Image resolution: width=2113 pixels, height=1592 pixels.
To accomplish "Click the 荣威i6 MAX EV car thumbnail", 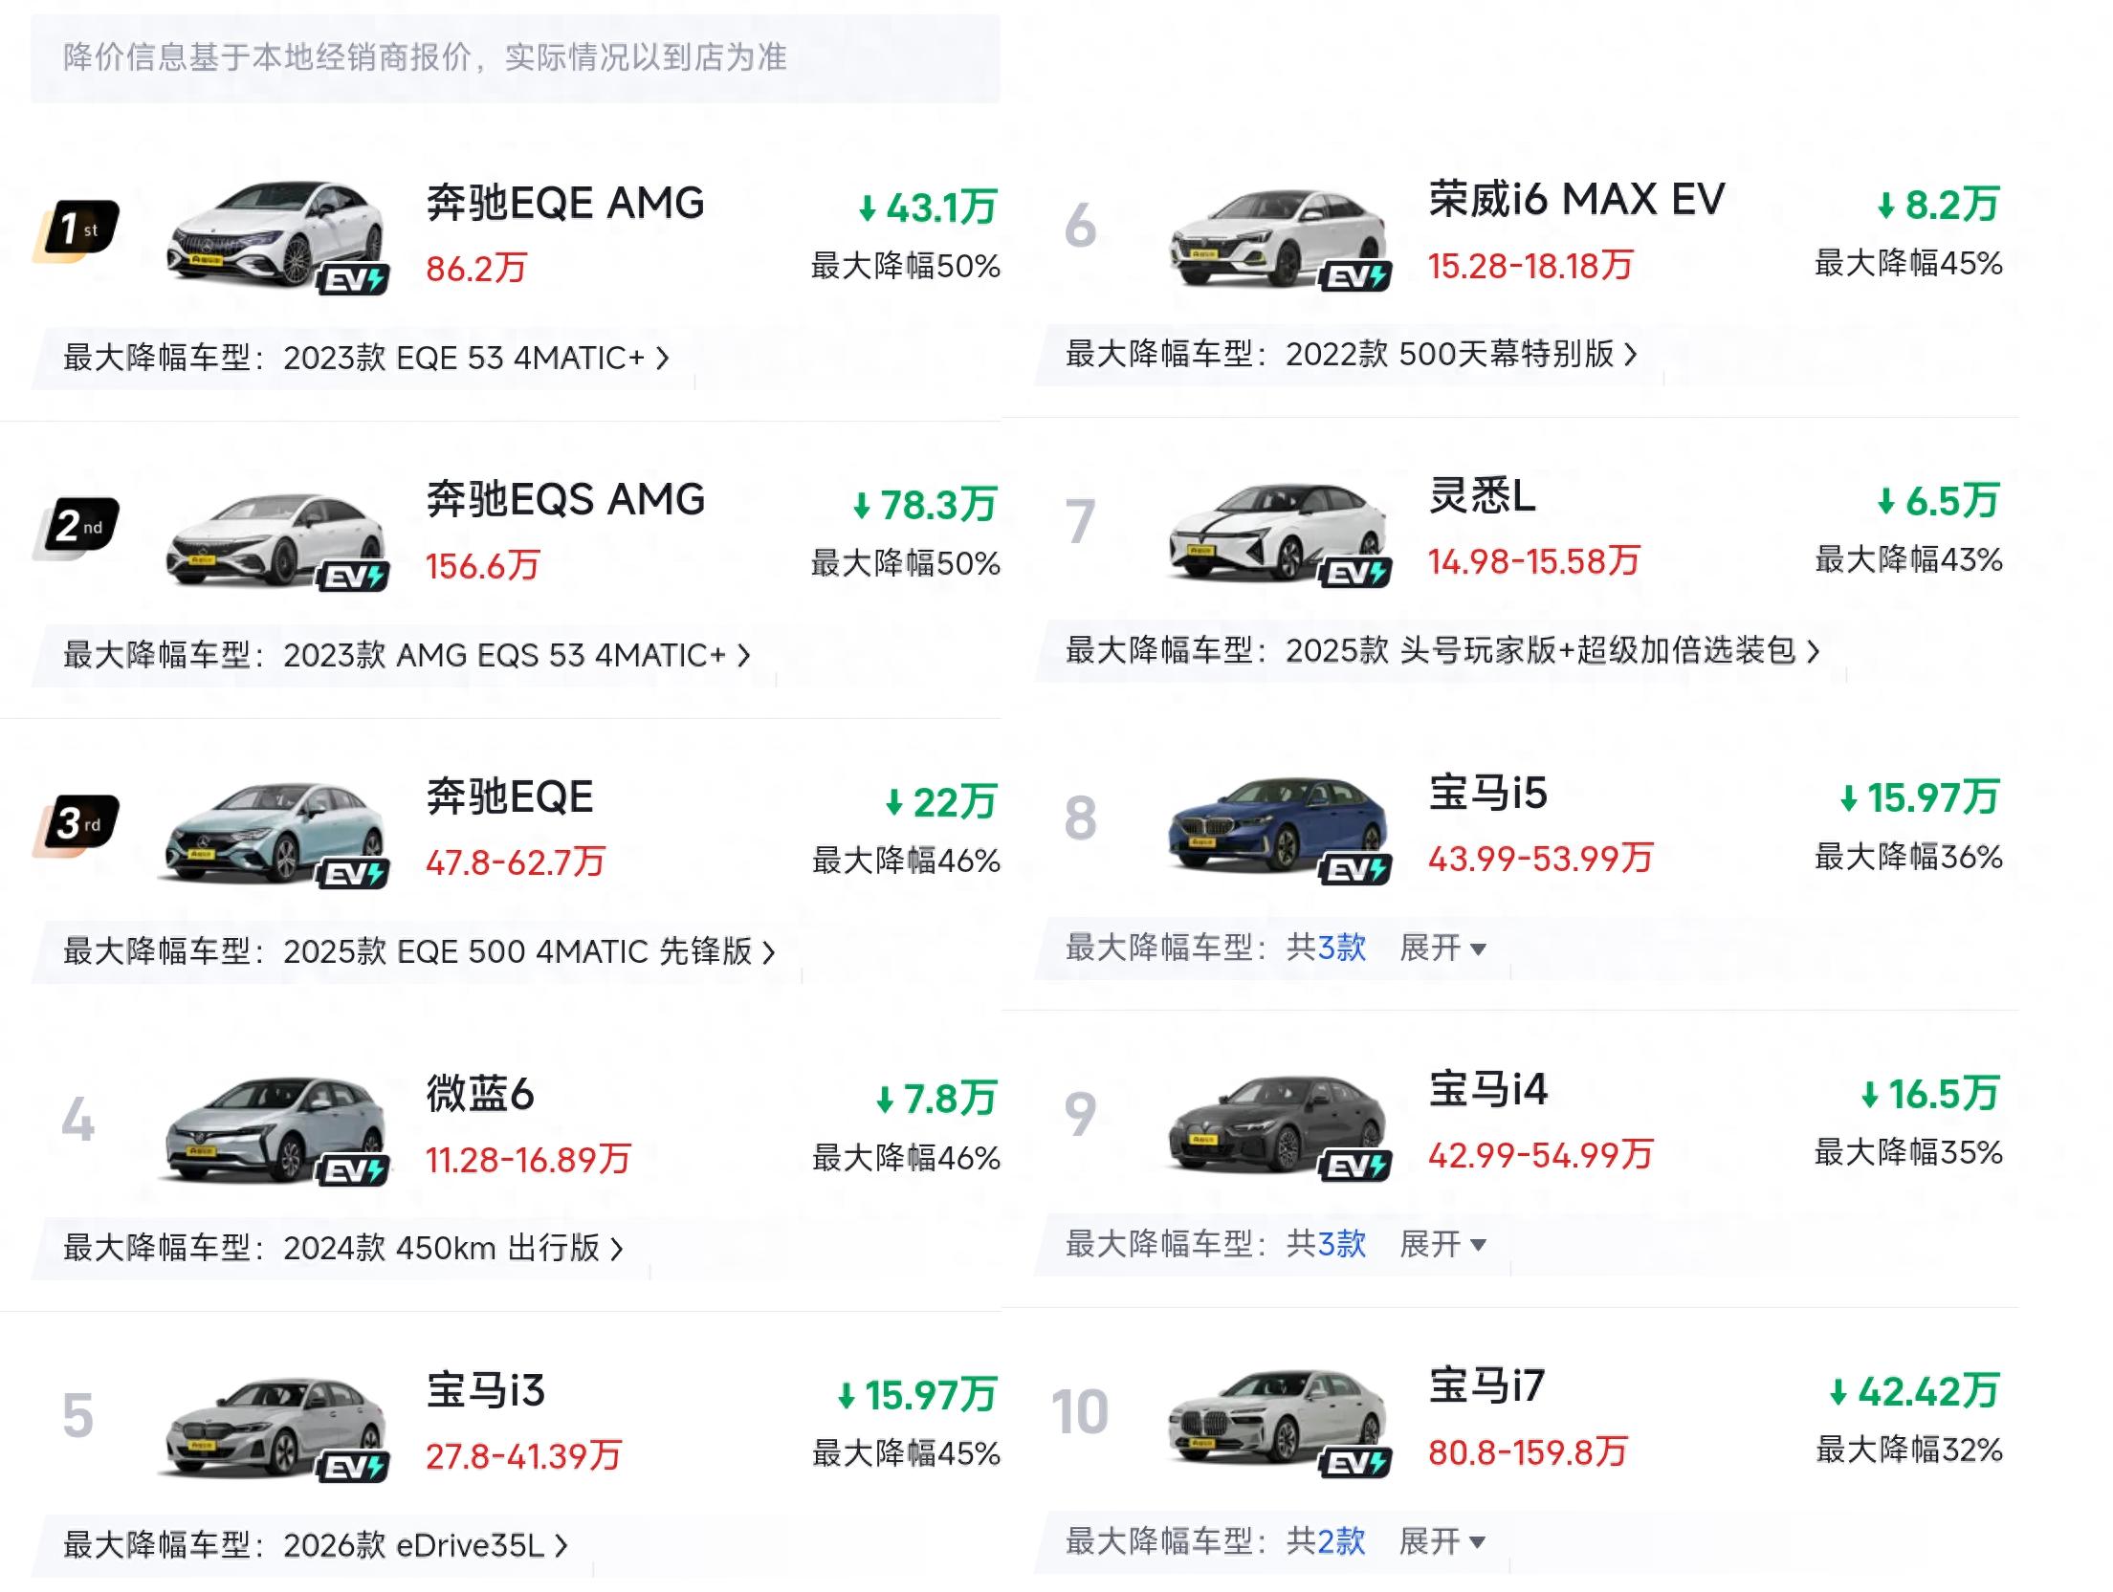I will (1278, 236).
